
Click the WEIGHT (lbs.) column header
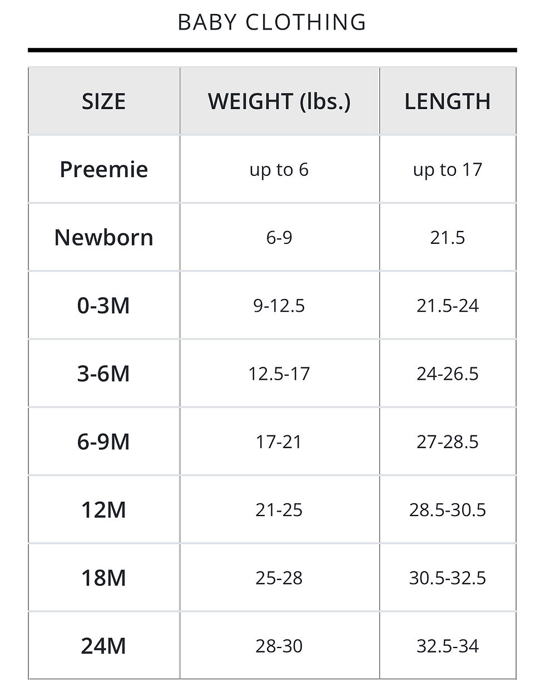click(279, 101)
